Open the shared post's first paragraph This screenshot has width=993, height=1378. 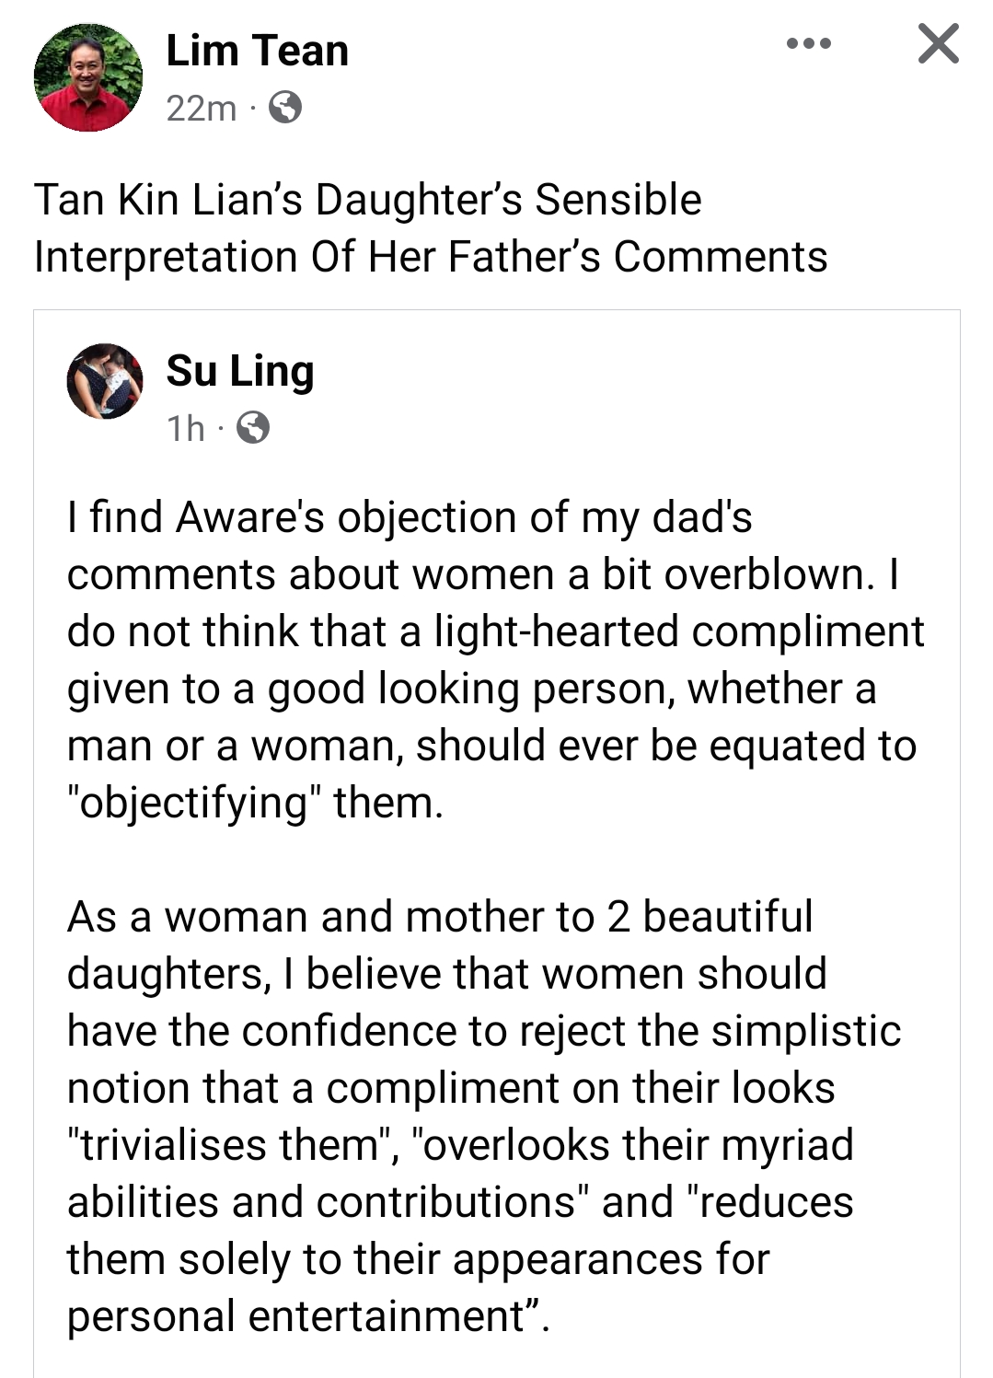(495, 659)
